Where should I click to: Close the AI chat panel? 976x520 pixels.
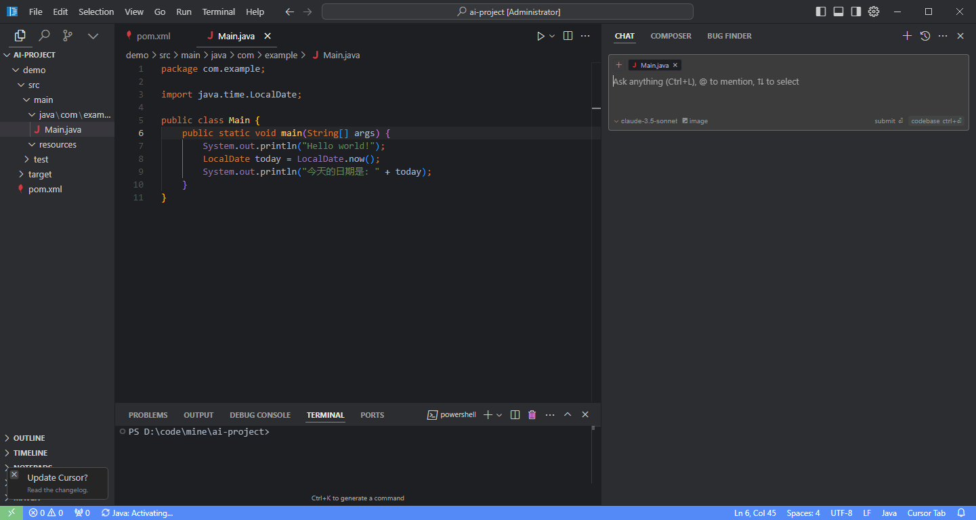point(960,36)
